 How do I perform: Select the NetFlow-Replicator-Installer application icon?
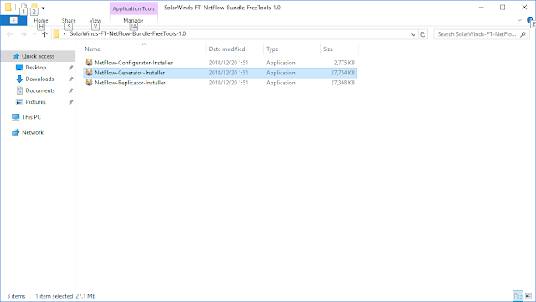[90, 82]
